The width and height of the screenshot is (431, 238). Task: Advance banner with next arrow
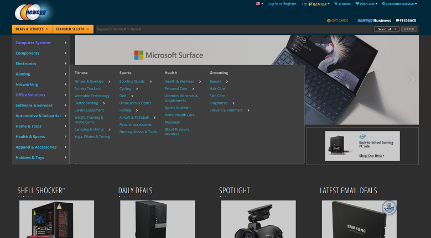tap(412, 80)
